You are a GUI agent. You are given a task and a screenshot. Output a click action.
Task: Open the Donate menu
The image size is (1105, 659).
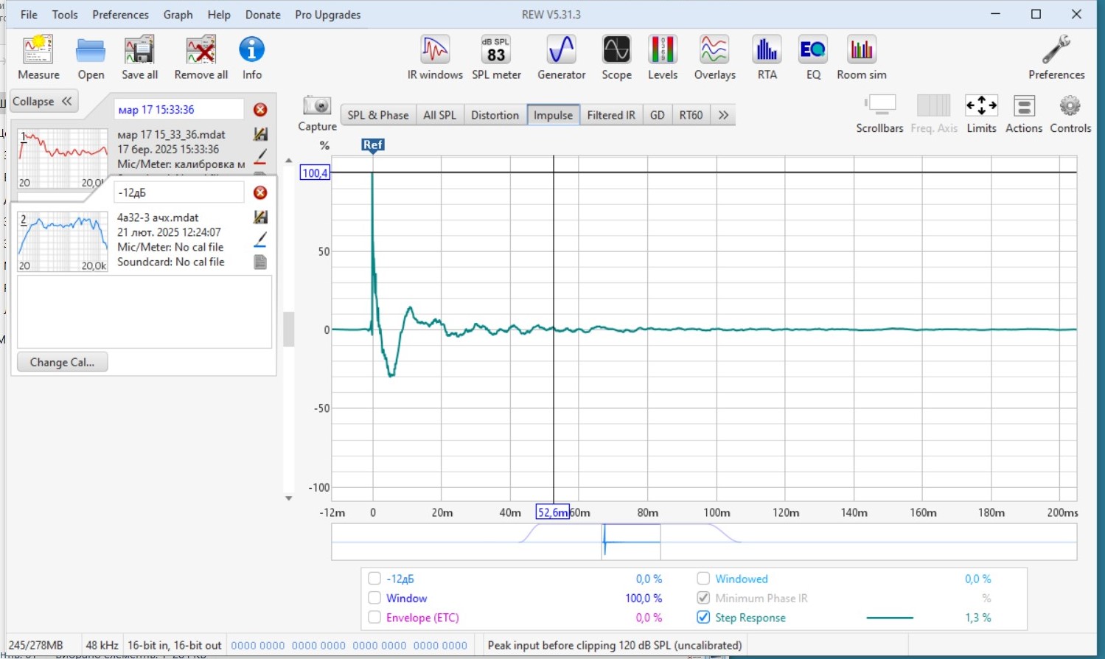262,15
